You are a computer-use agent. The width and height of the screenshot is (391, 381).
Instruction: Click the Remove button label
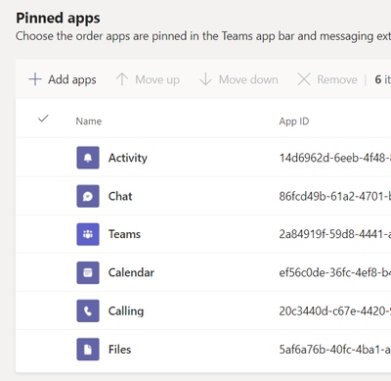337,79
